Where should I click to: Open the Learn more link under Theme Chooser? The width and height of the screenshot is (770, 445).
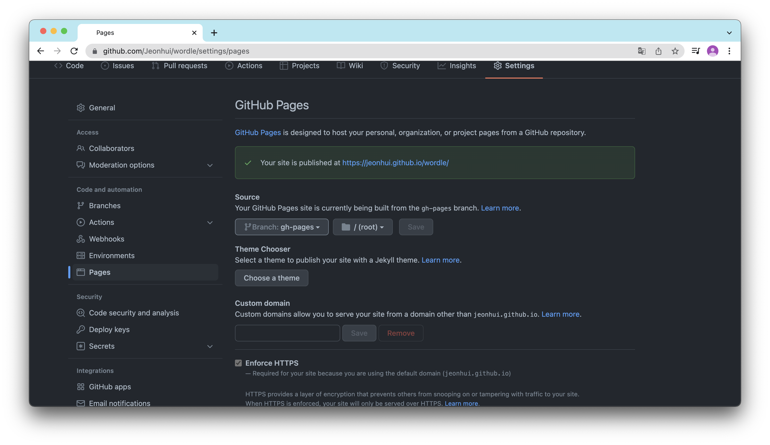440,260
